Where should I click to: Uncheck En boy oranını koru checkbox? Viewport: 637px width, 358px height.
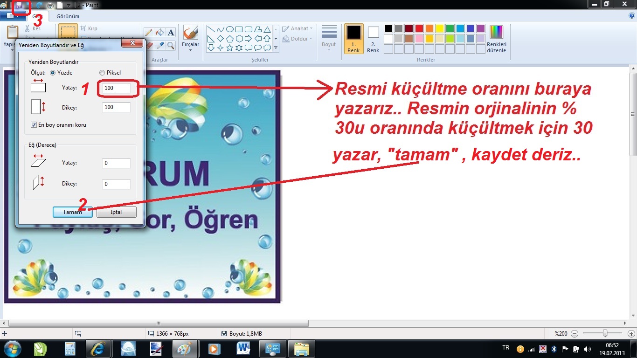[x=34, y=125]
